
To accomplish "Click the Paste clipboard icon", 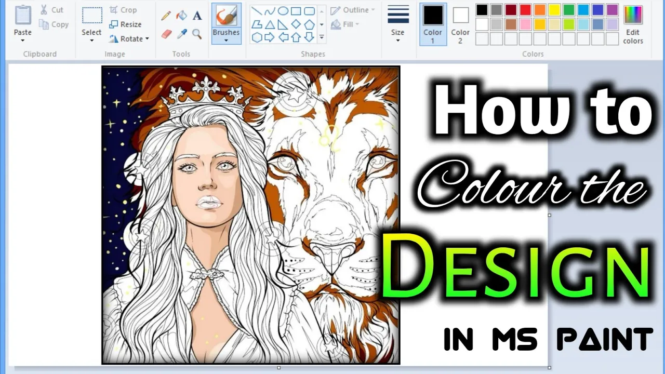I will click(23, 15).
